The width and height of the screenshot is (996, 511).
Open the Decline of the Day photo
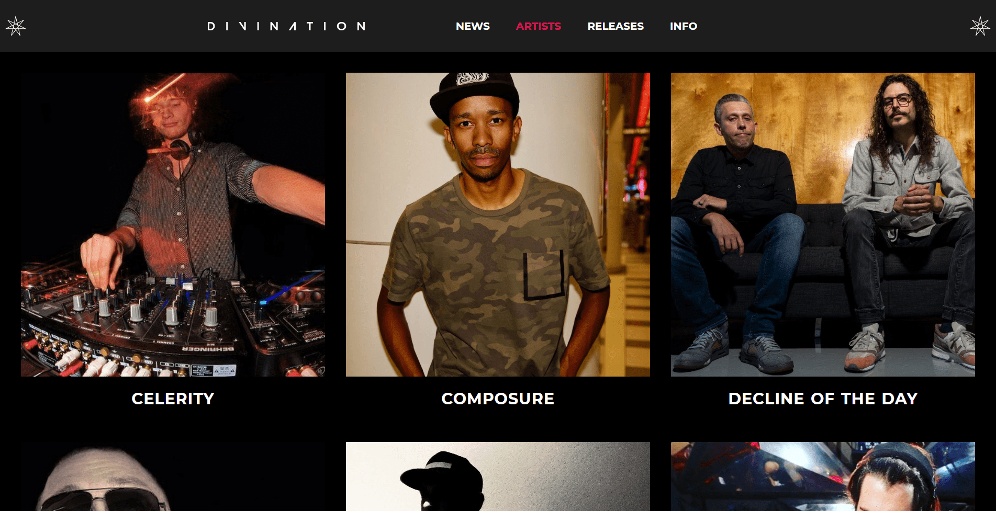823,224
